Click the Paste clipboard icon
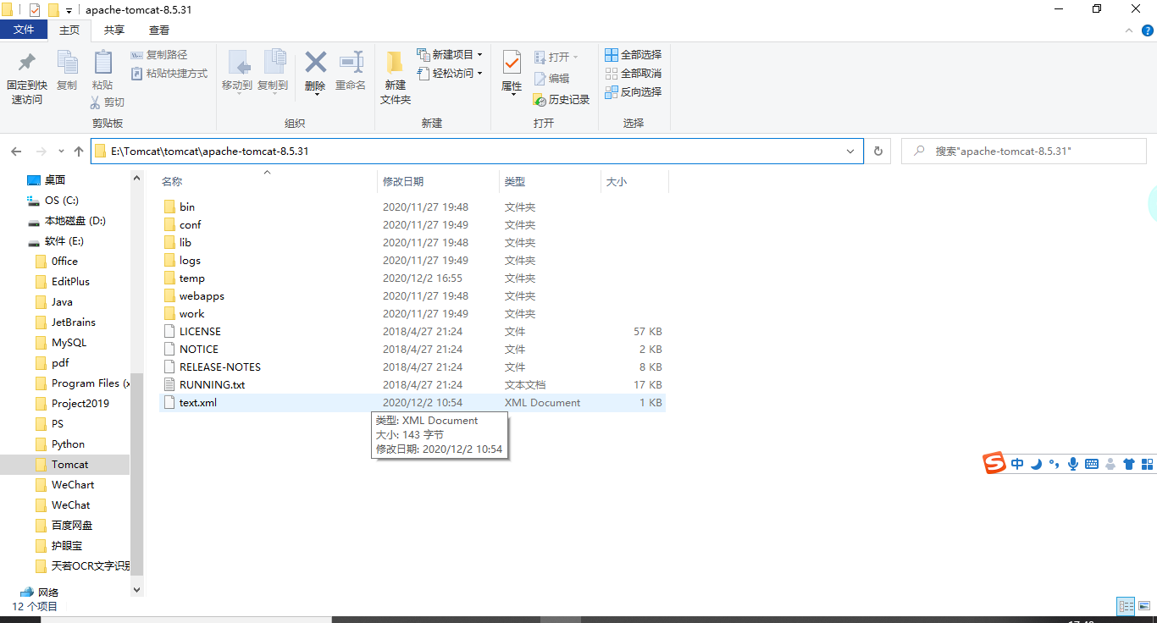The width and height of the screenshot is (1157, 623). pos(102,62)
